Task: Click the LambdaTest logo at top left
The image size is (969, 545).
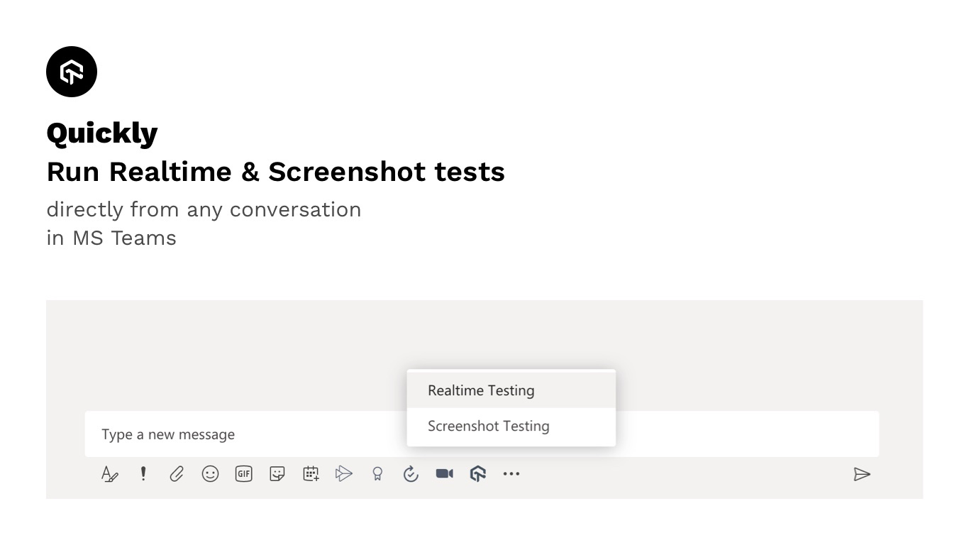Action: (72, 72)
